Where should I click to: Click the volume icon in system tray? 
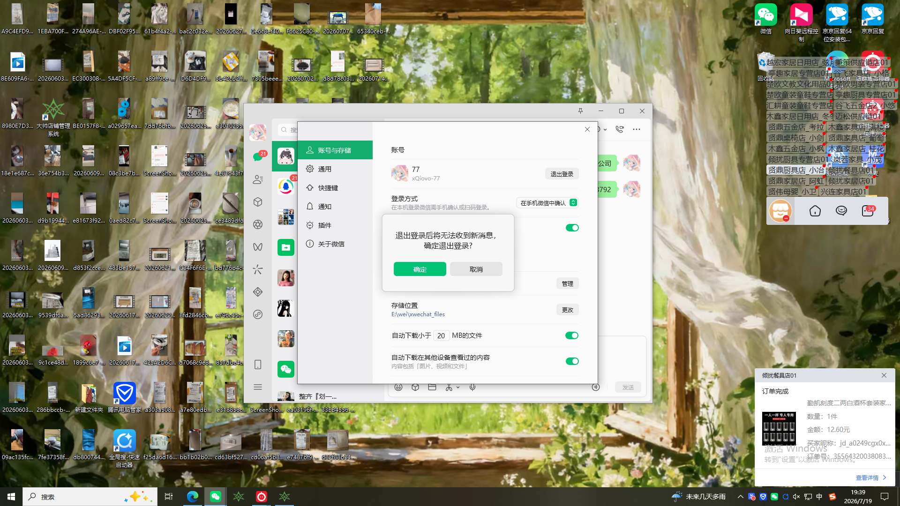coord(796,497)
